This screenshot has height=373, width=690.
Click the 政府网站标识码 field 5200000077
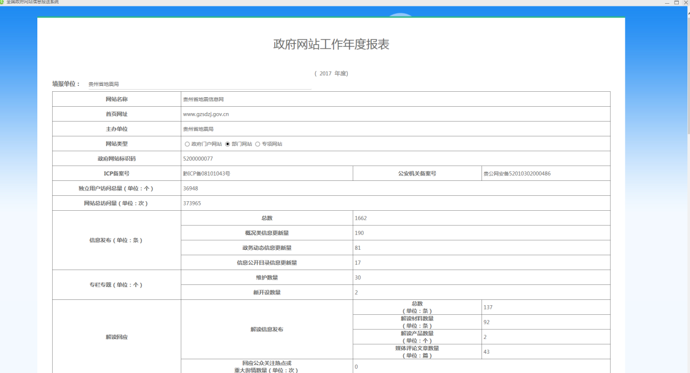click(x=395, y=158)
